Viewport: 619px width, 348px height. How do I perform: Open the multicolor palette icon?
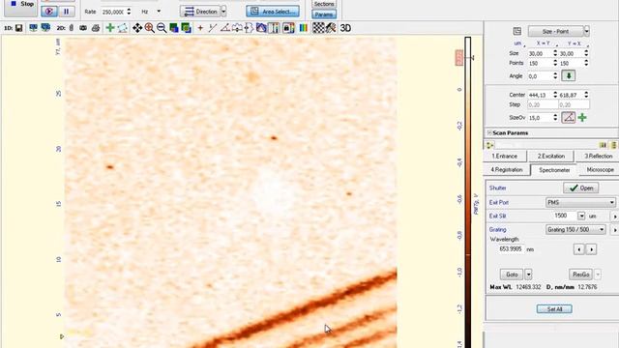(x=303, y=28)
